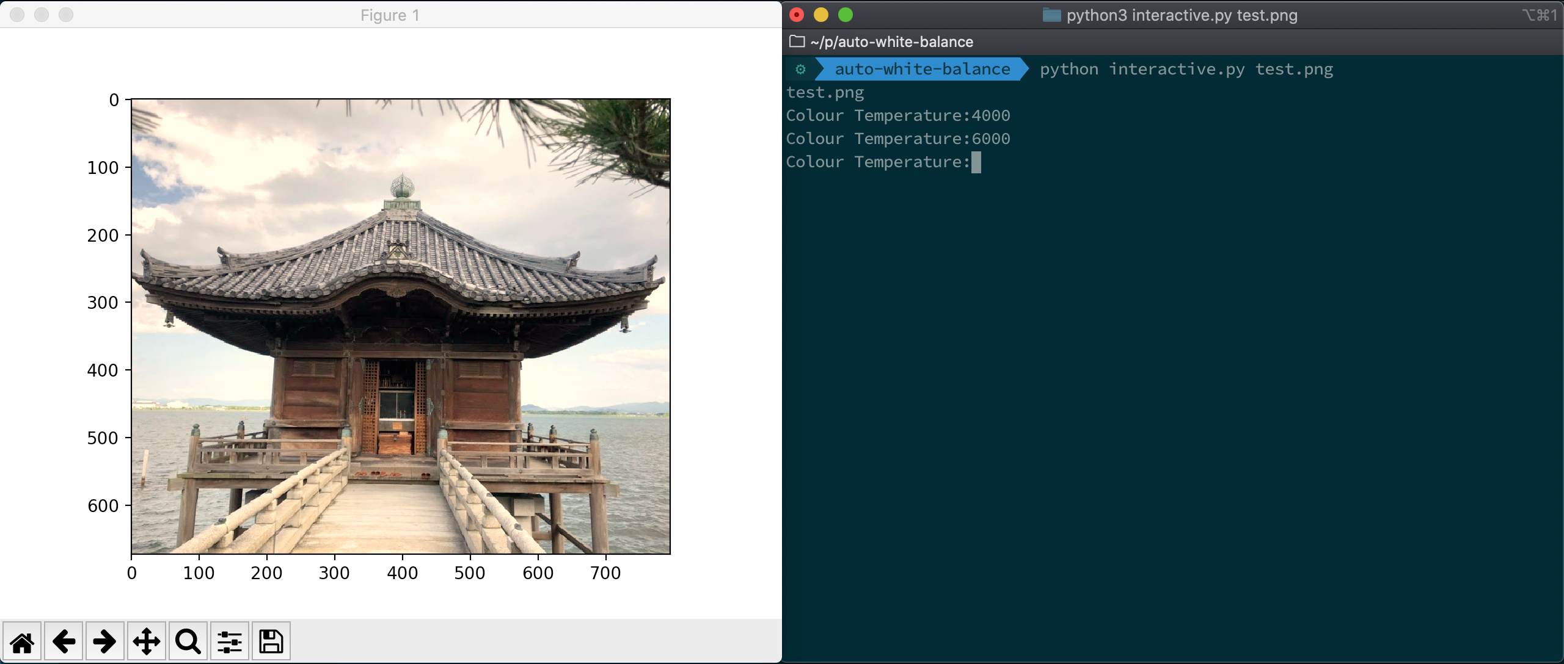Maximize the terminal with the green button
This screenshot has height=664, width=1564.
(846, 15)
